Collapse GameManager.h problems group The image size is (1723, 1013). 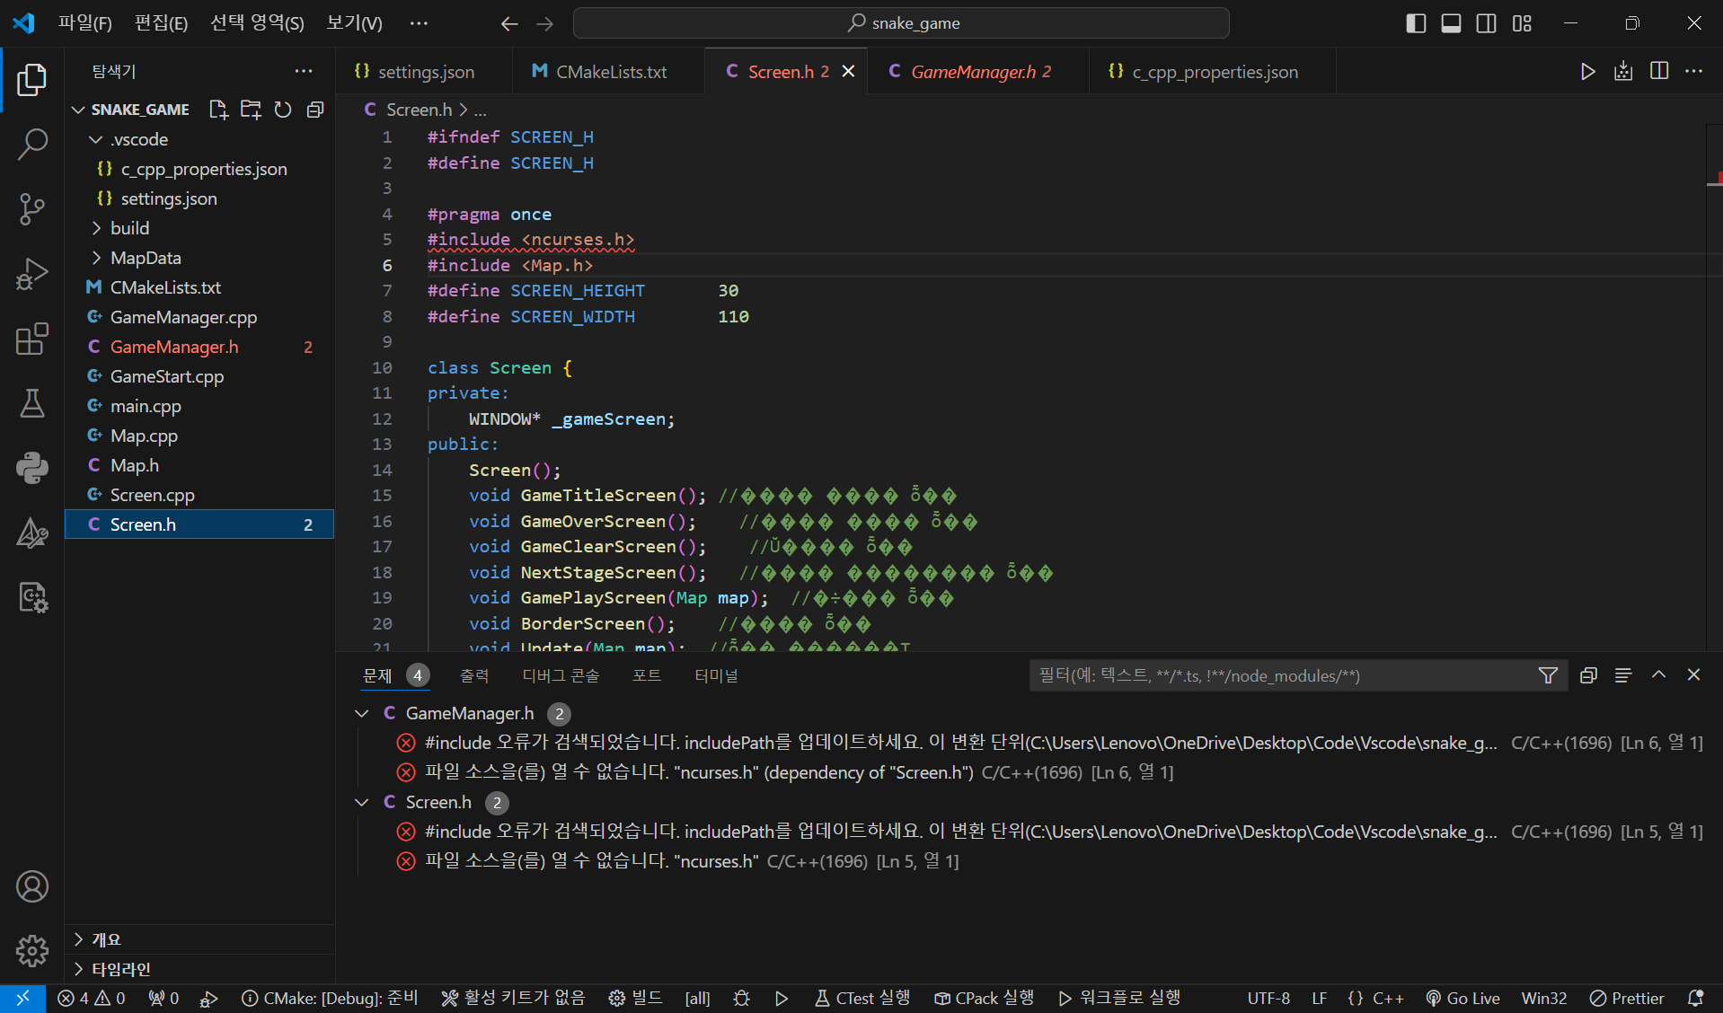coord(362,713)
